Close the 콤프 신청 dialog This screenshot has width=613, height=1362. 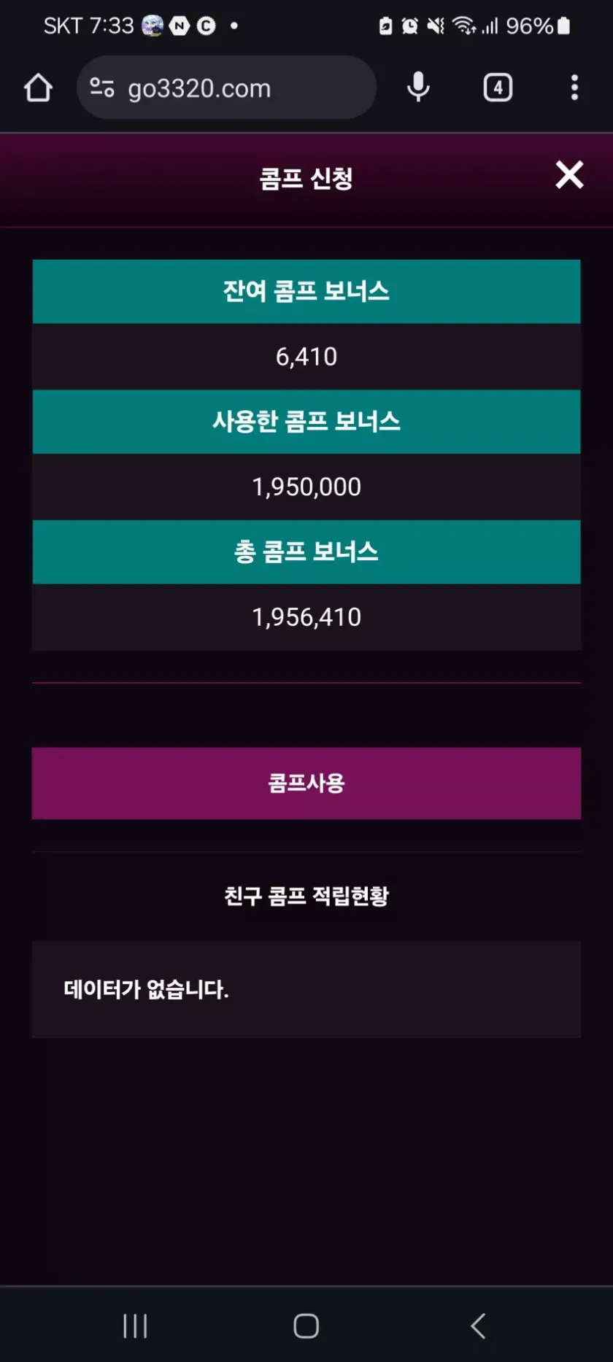(x=569, y=176)
